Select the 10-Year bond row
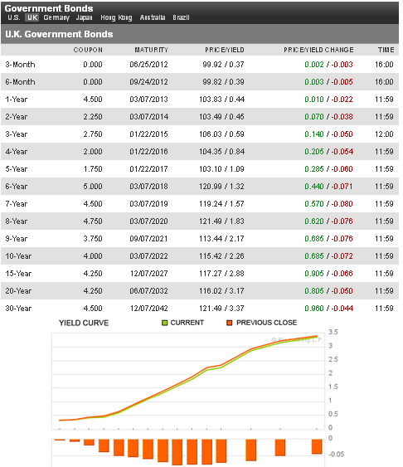 (x=200, y=256)
